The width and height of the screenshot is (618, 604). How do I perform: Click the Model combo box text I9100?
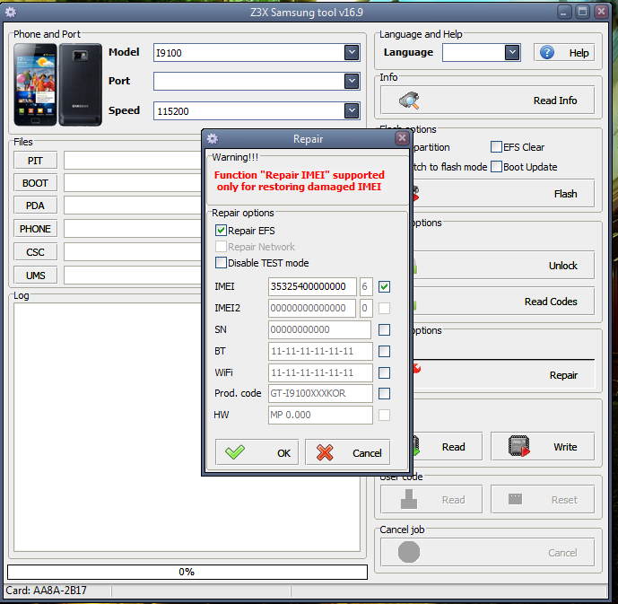[170, 53]
